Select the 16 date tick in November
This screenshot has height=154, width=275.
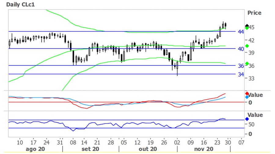tap(204, 142)
